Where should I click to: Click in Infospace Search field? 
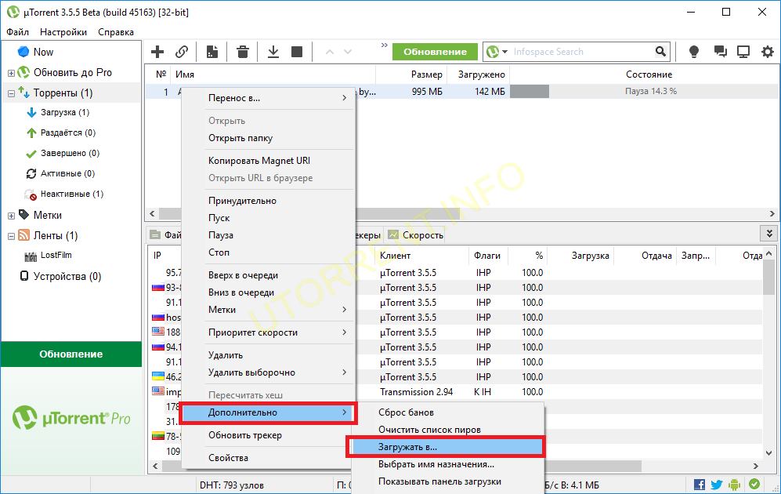tap(582, 52)
